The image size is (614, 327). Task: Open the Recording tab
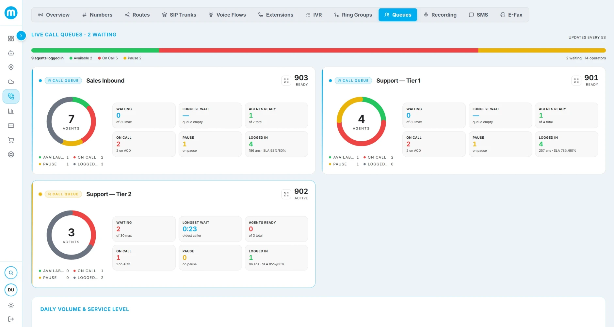coord(440,15)
